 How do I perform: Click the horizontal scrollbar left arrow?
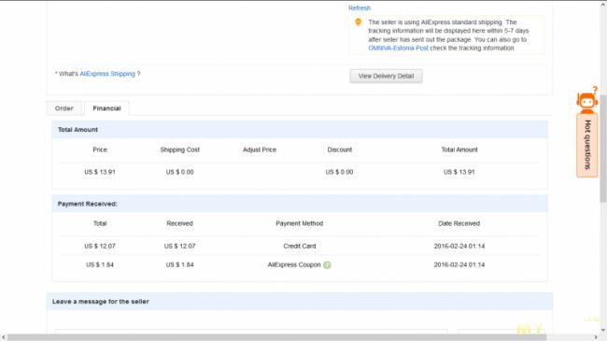pos(4,337)
